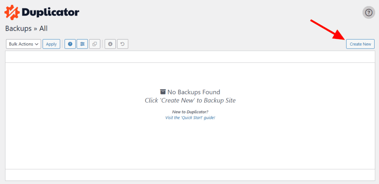Click the 'No Backups Found' text
Screen dimensions: 379x184
click(194, 92)
